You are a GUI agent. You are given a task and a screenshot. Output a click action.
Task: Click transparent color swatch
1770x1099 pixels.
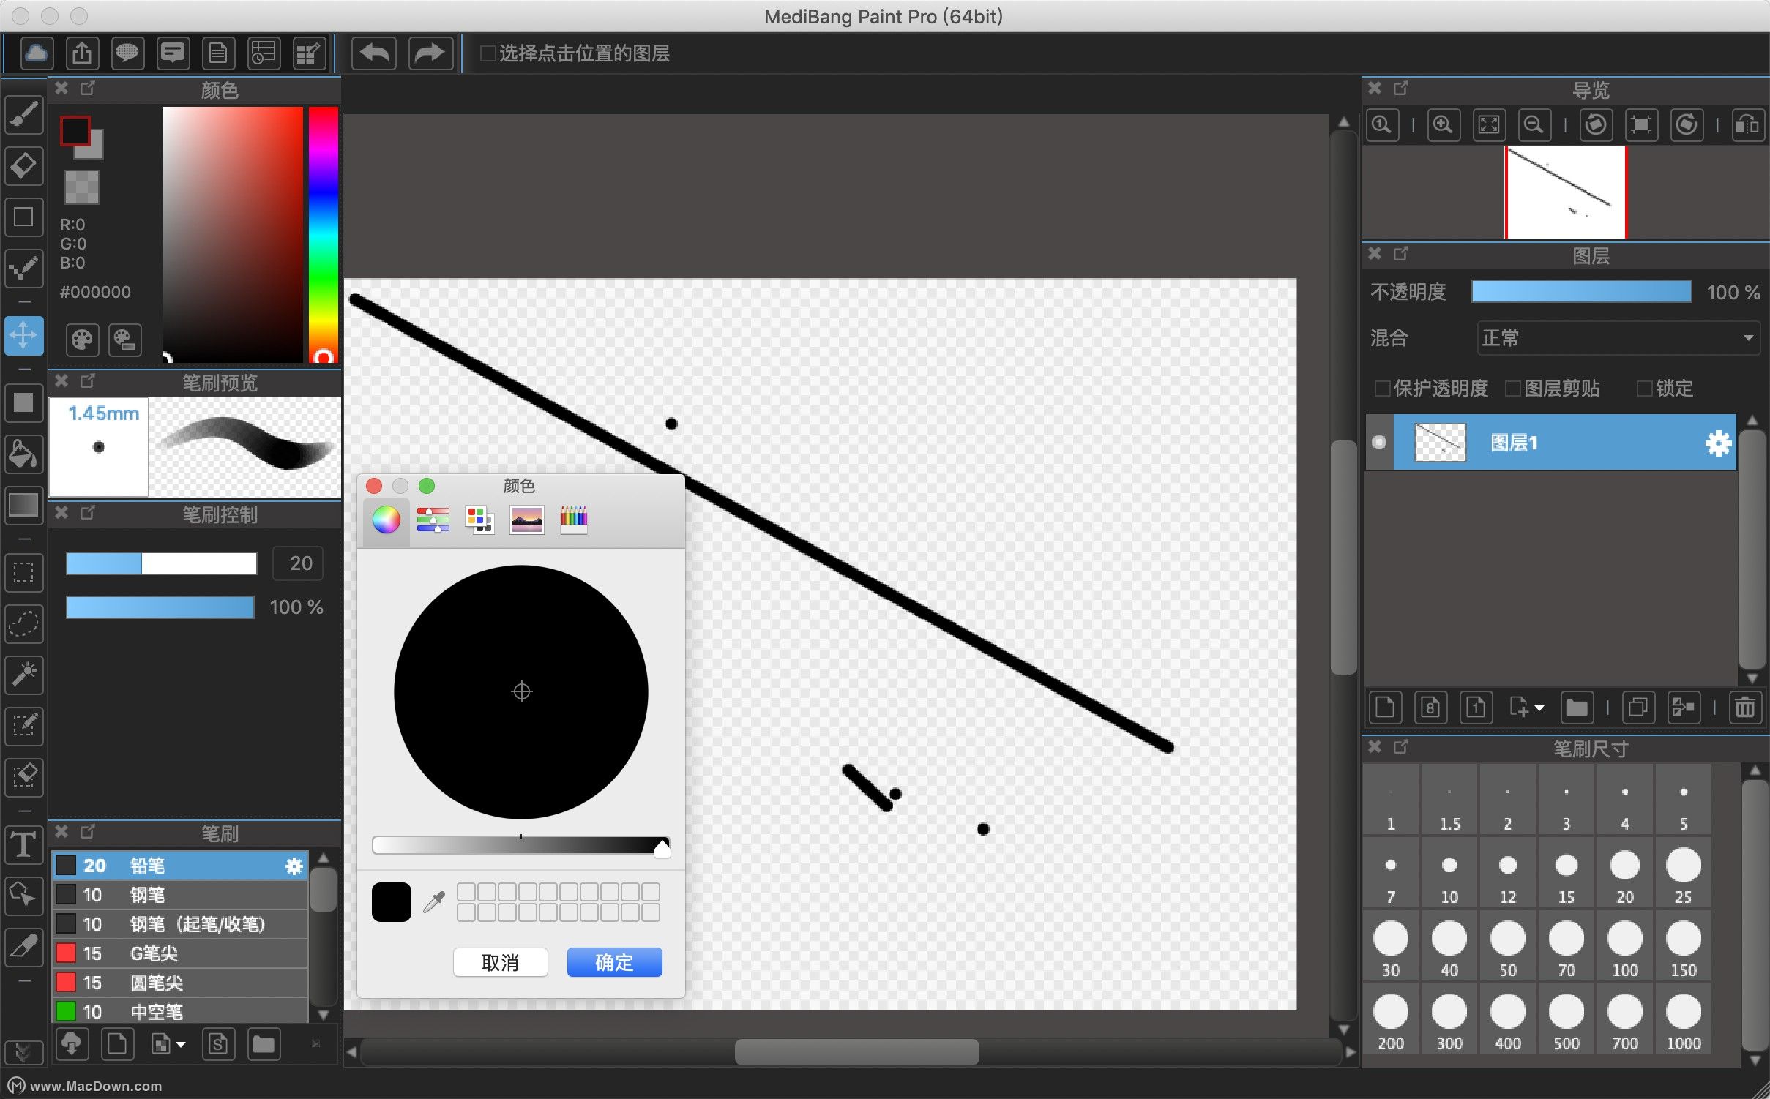[81, 187]
